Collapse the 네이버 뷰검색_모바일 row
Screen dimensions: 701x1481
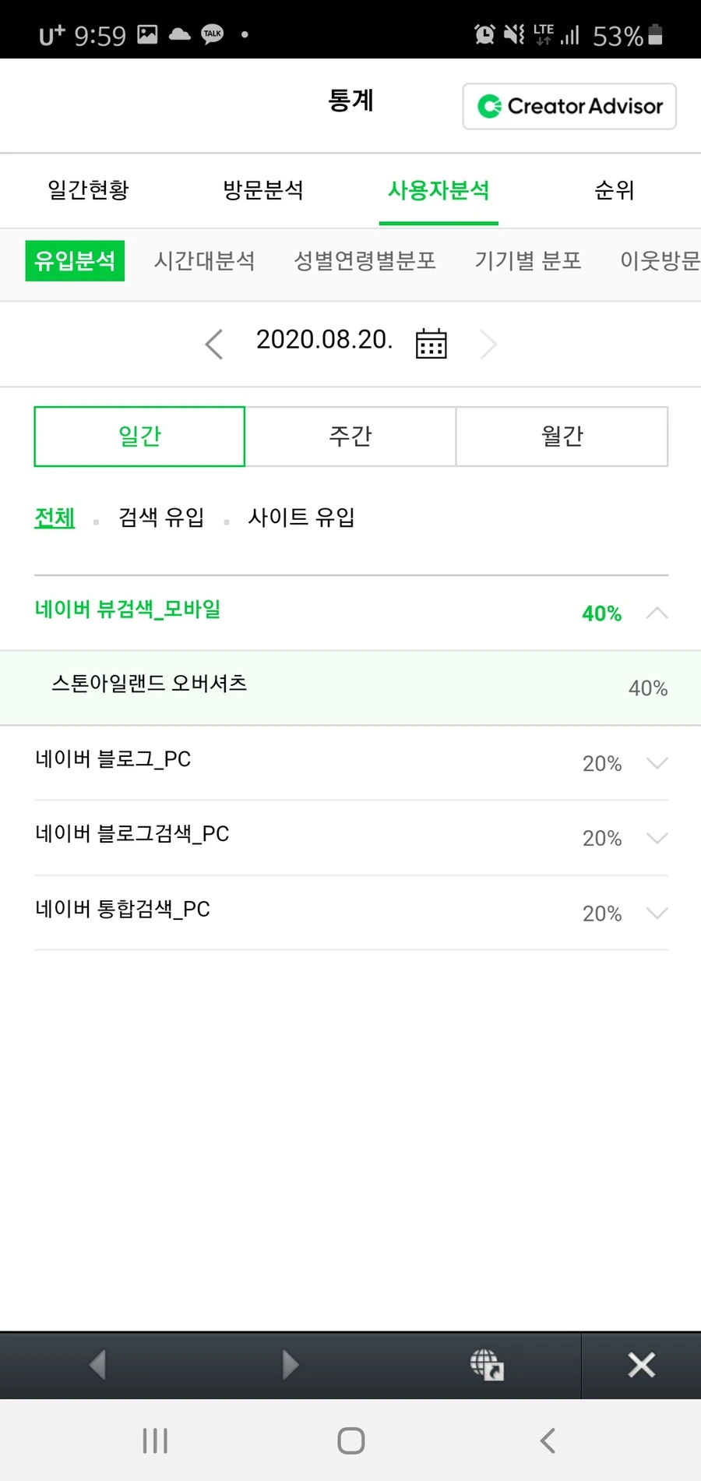coord(657,613)
